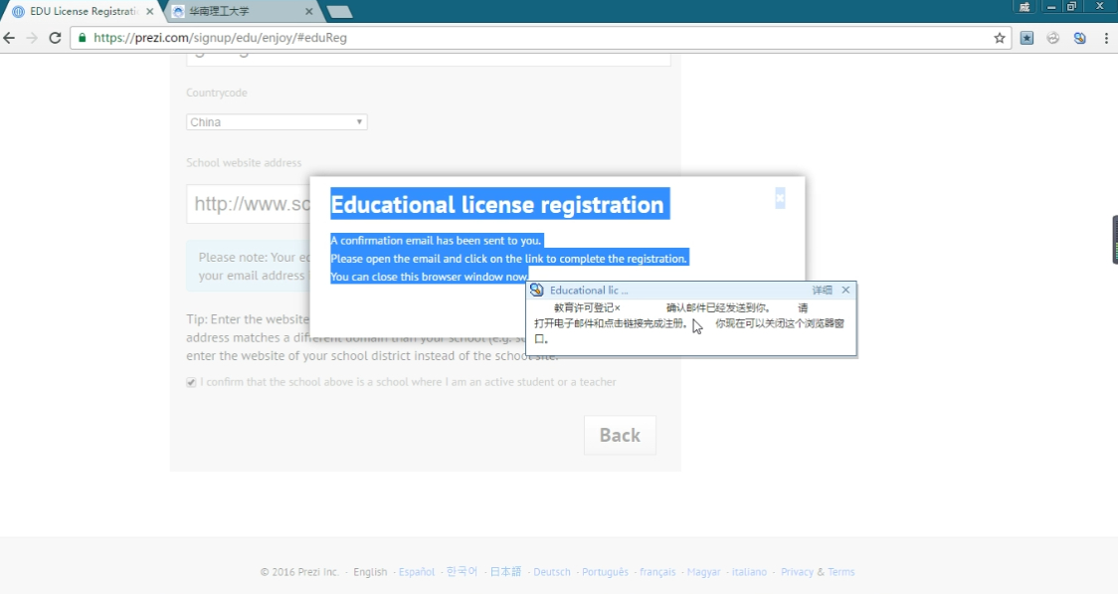Click the translator popup logo icon
The height and width of the screenshot is (594, 1118).
click(x=537, y=291)
